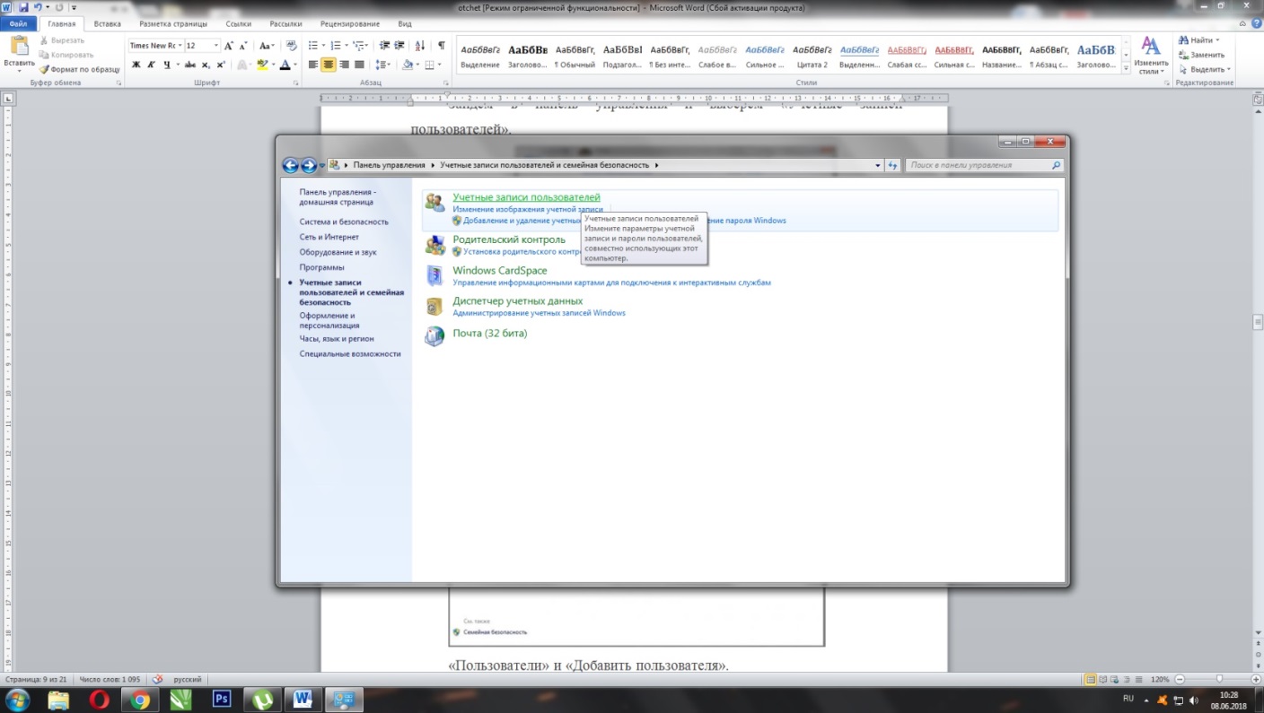Click the Заменить (Replace) button
Screen dimensions: 1264x713
click(x=1201, y=55)
